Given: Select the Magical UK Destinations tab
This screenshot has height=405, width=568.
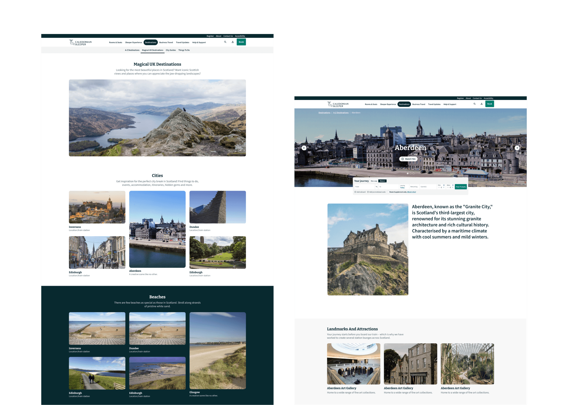Looking at the screenshot, I should point(152,50).
